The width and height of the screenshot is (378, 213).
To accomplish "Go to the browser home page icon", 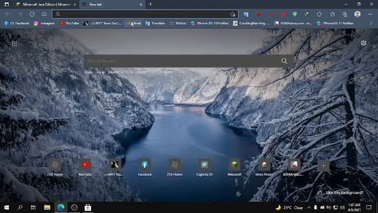I will tap(44, 14).
